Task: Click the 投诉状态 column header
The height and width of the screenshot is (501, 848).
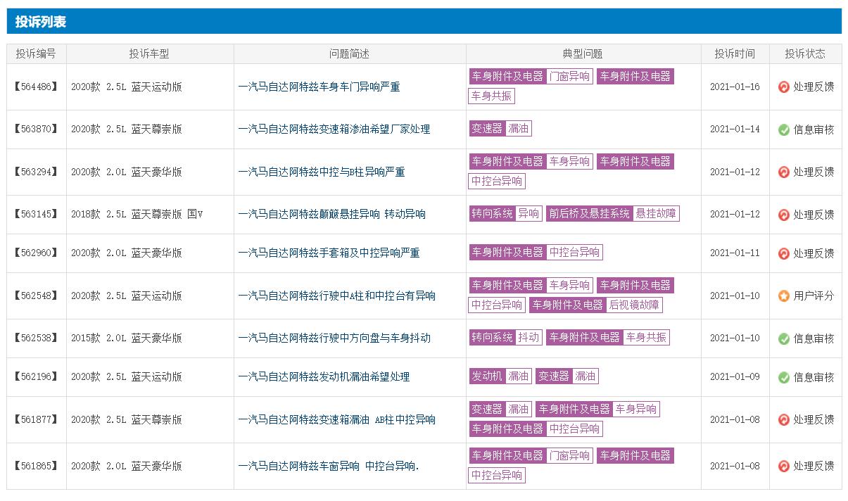Action: (x=805, y=53)
